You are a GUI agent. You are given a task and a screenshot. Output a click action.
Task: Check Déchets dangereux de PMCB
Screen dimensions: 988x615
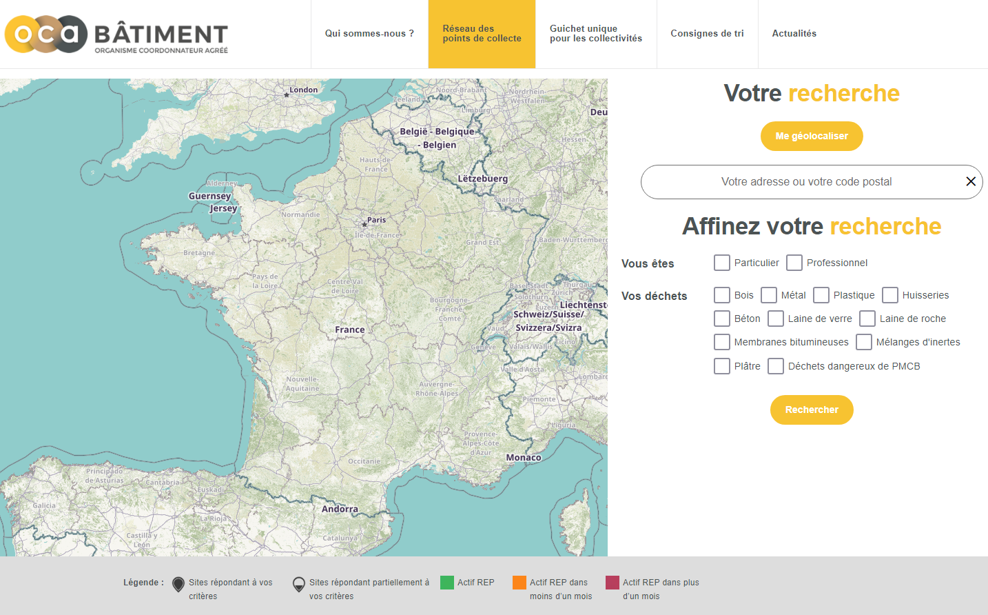pos(776,366)
